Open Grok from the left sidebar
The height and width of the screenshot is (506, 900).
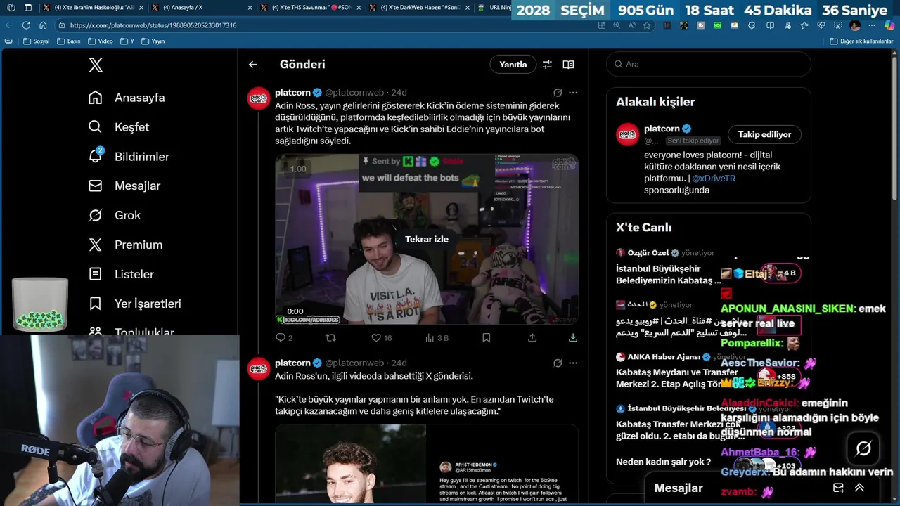tap(114, 216)
